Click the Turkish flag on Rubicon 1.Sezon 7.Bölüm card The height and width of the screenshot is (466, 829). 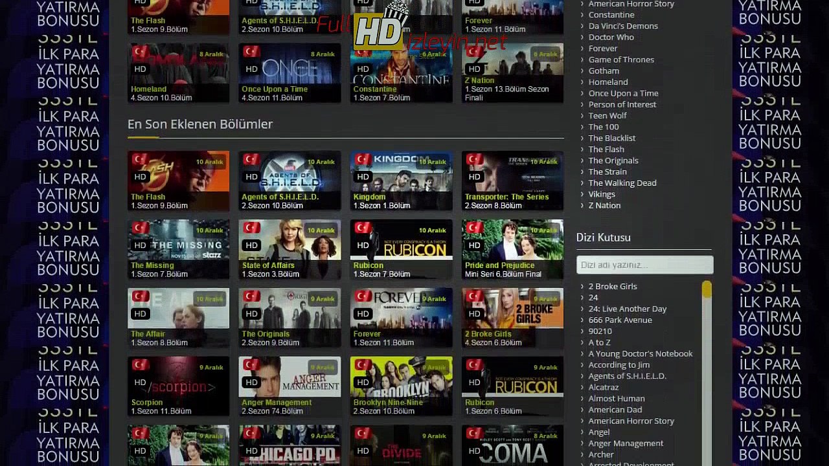pos(363,228)
